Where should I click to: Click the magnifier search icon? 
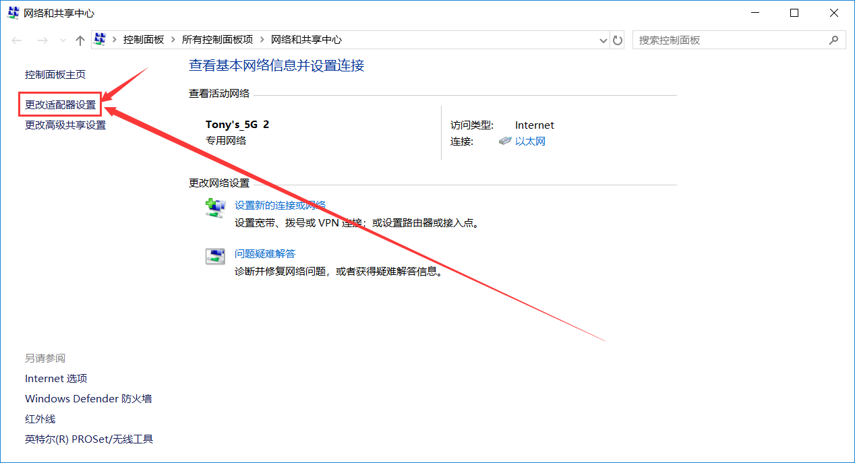pyautogui.click(x=833, y=40)
